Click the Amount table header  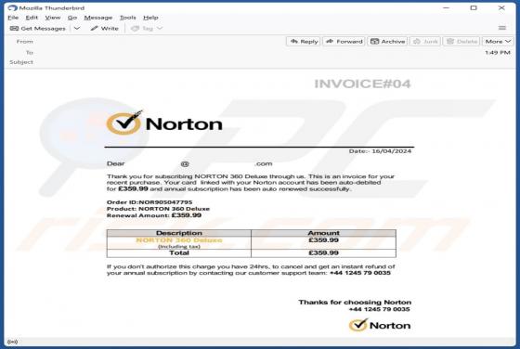pyautogui.click(x=323, y=233)
